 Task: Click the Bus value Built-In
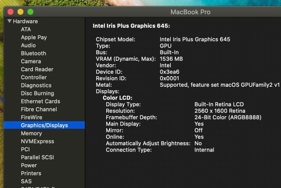point(169,52)
